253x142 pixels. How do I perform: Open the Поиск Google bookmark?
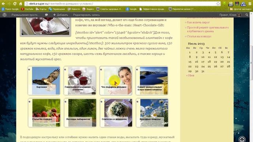[10, 9]
